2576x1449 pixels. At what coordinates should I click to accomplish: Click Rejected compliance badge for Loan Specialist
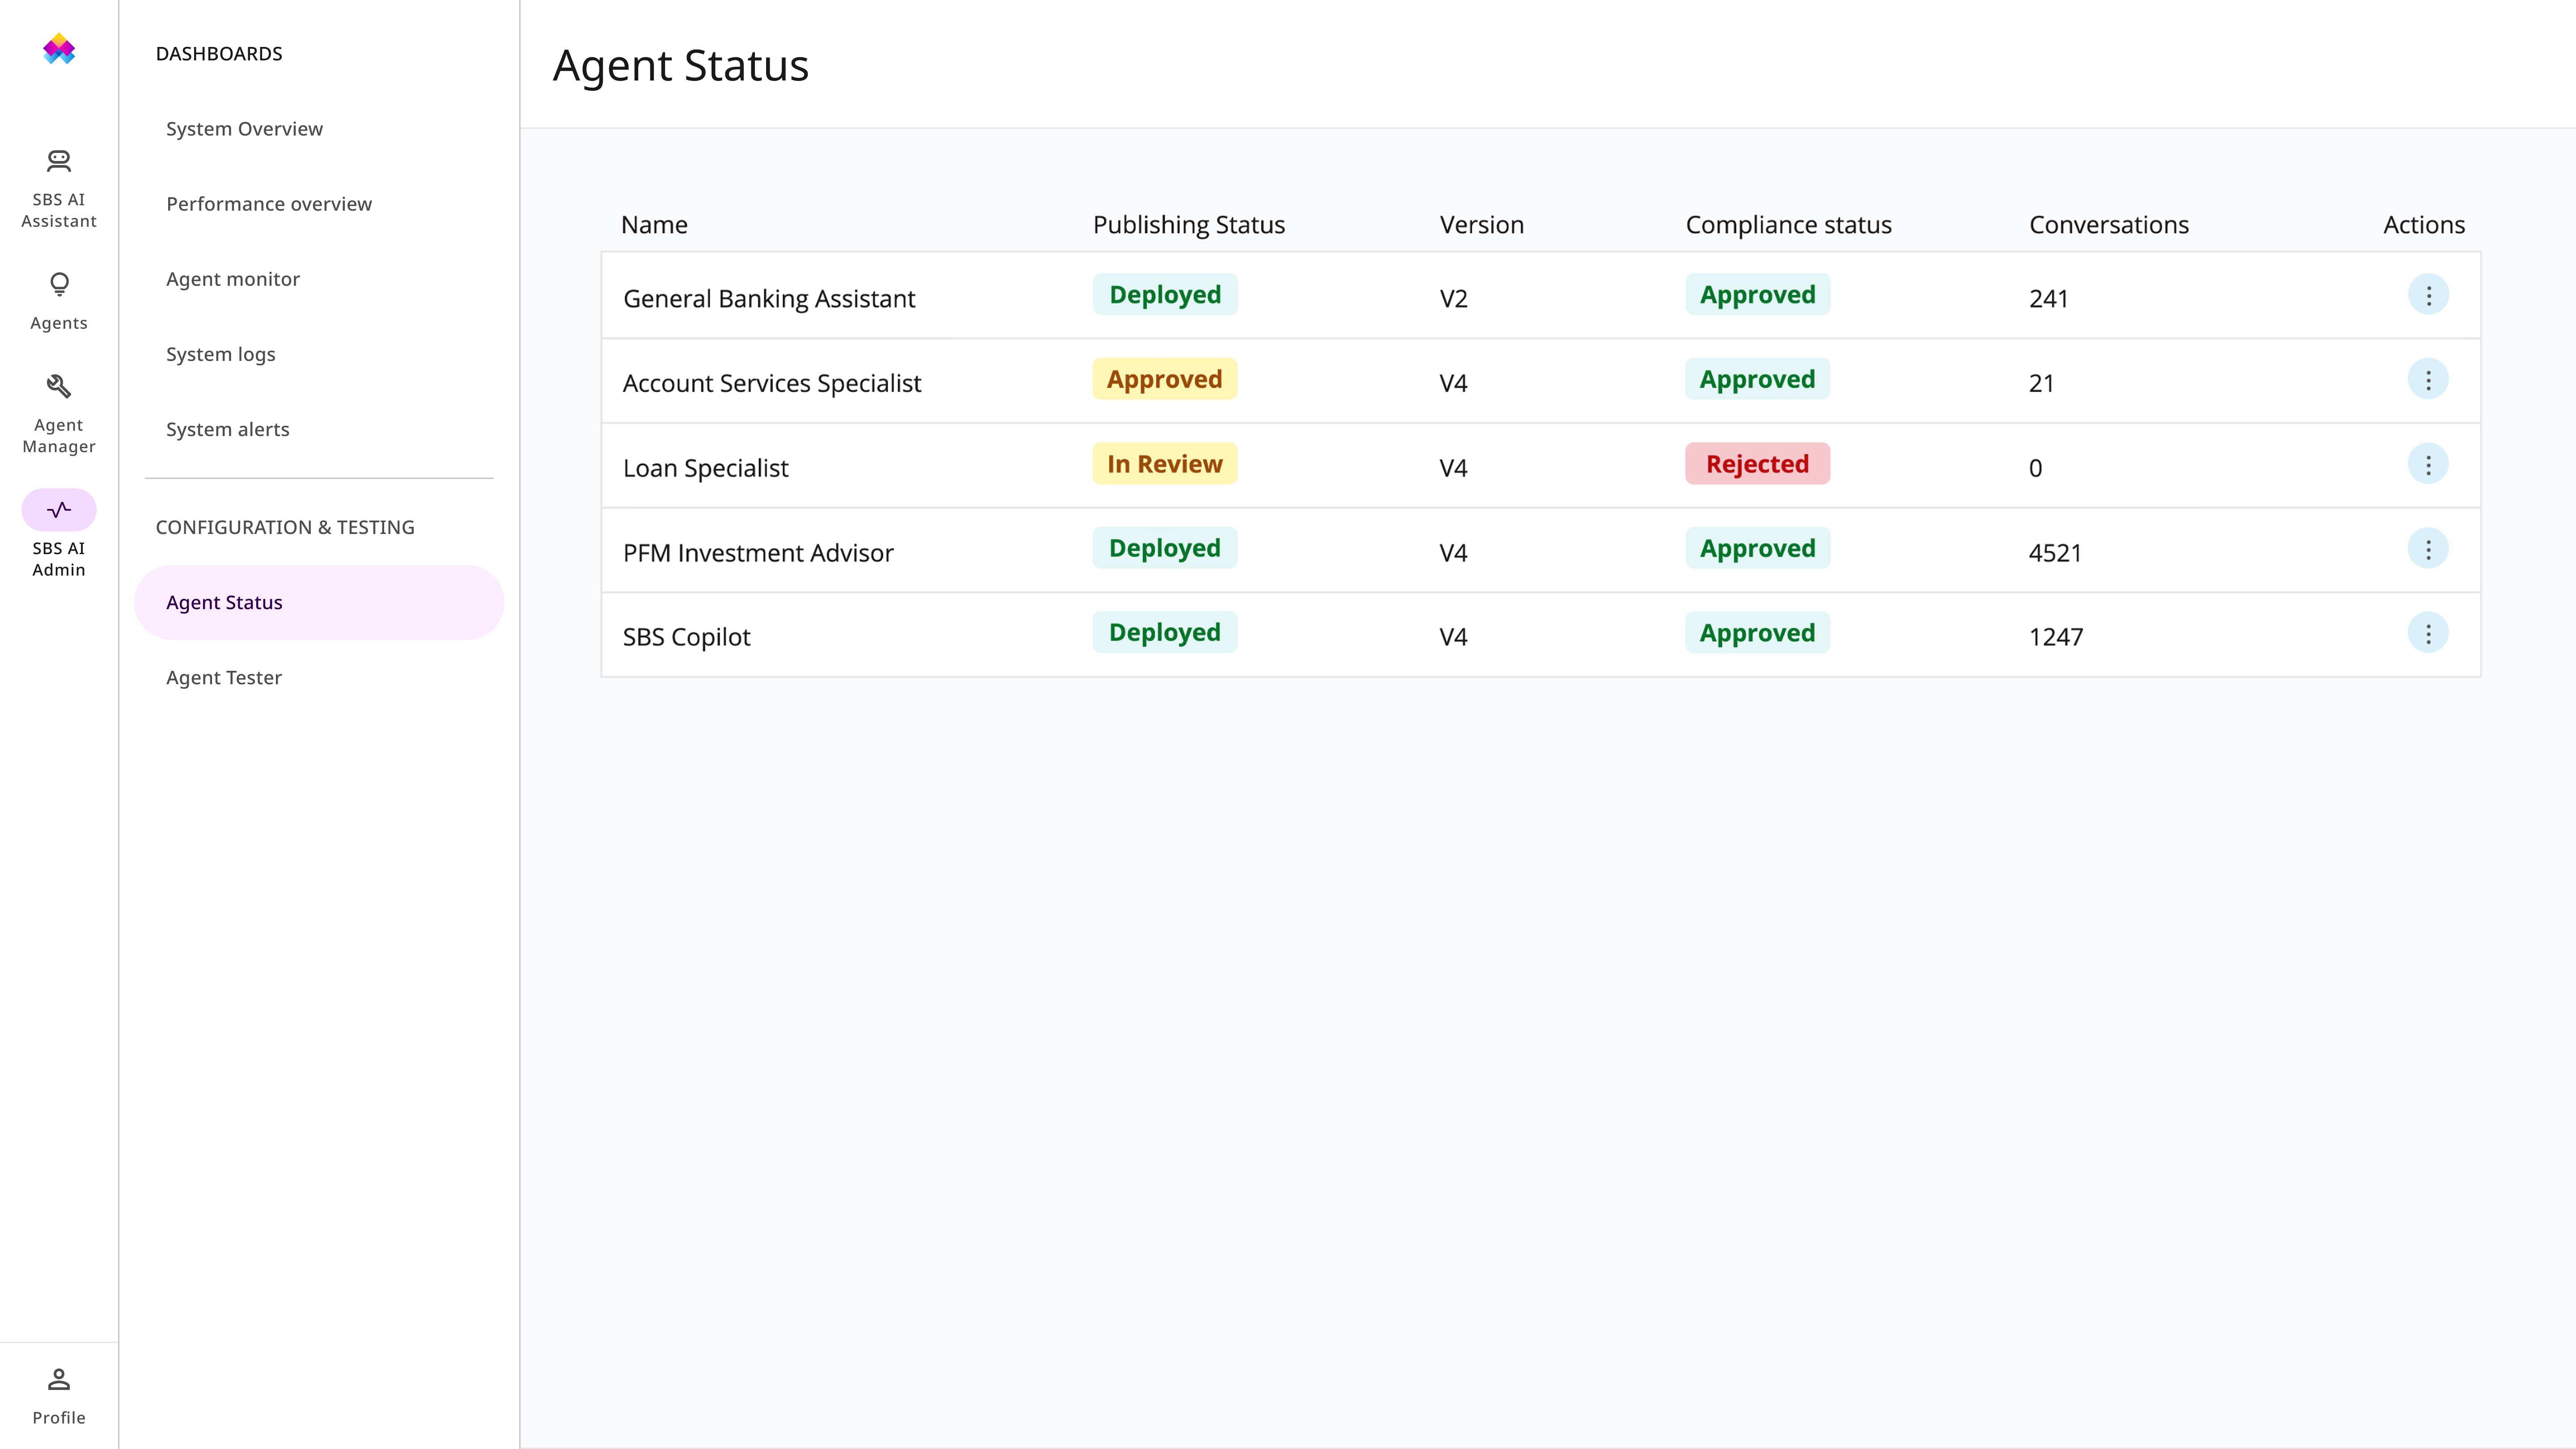point(1758,464)
